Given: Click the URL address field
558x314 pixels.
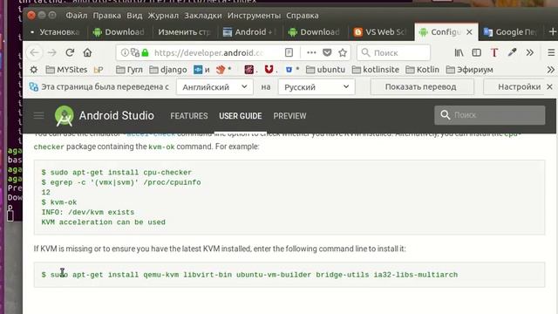Looking at the screenshot, I should tap(209, 52).
